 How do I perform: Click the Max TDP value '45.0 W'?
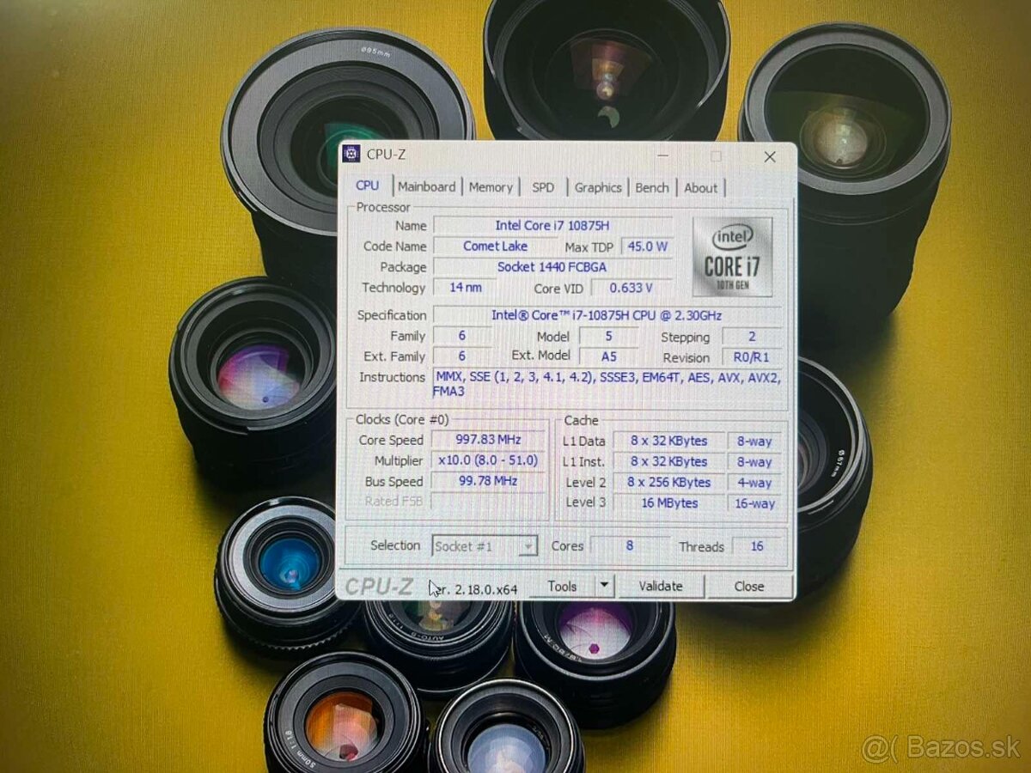pos(648,247)
